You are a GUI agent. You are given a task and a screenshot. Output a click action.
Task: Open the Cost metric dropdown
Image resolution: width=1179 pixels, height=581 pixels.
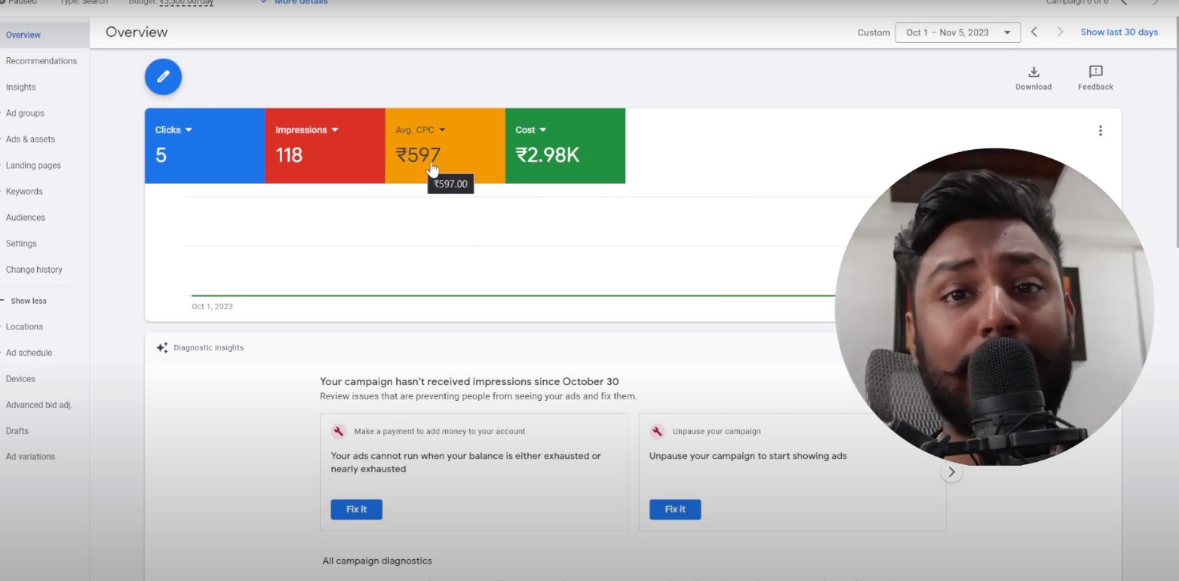[530, 130]
